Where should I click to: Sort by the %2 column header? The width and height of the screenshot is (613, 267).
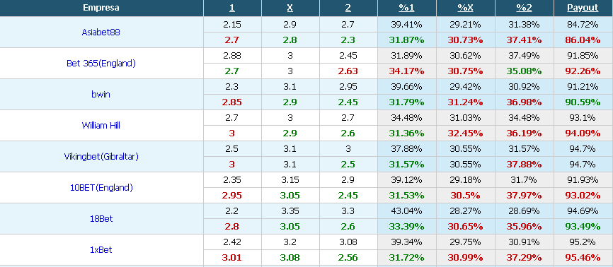[524, 8]
